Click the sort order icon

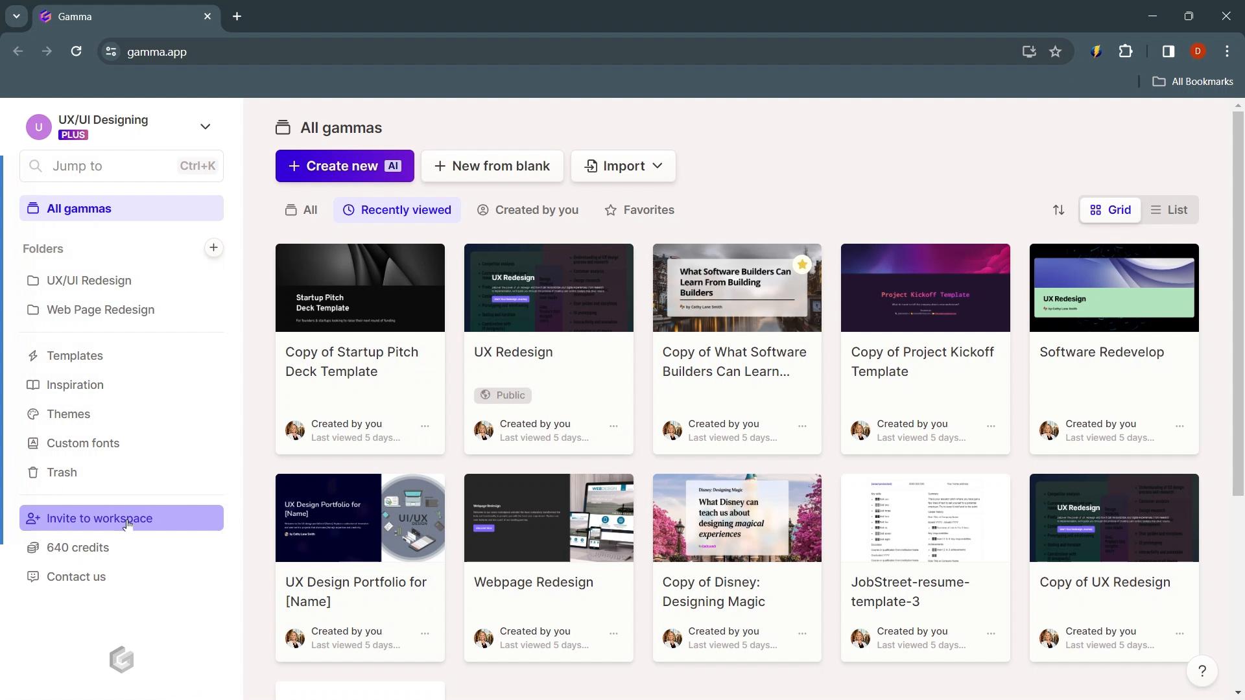click(1059, 209)
